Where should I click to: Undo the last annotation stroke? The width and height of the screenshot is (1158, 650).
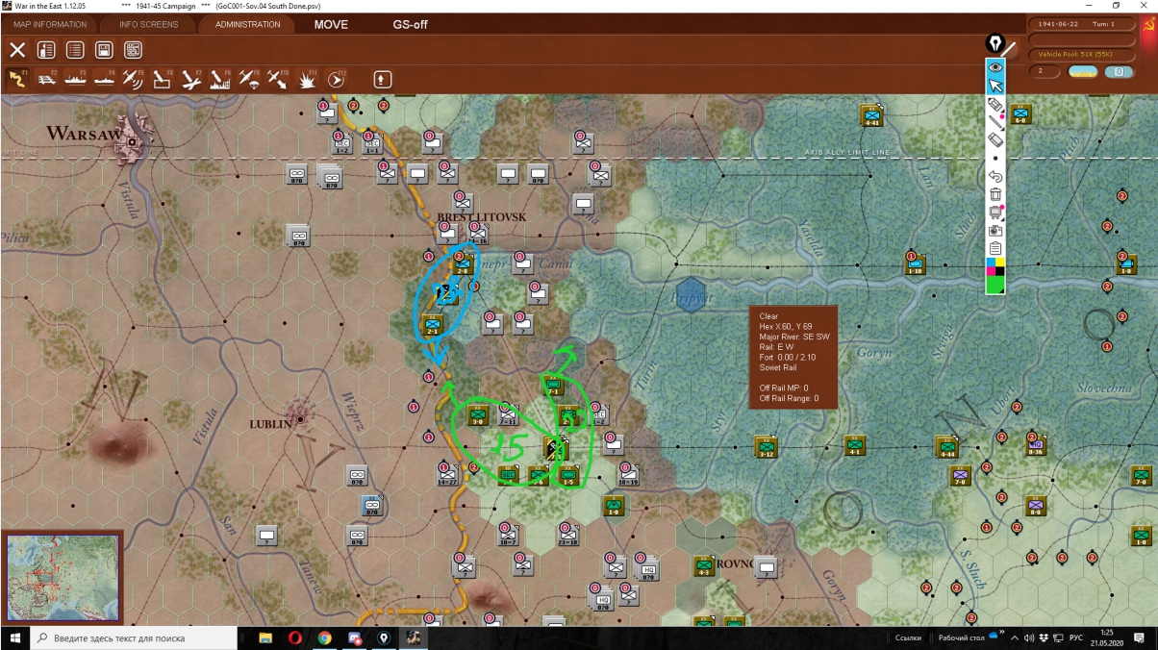(995, 177)
